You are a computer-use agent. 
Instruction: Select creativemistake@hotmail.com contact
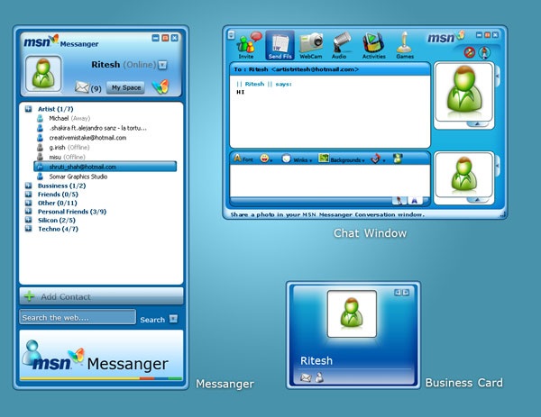[x=87, y=138]
